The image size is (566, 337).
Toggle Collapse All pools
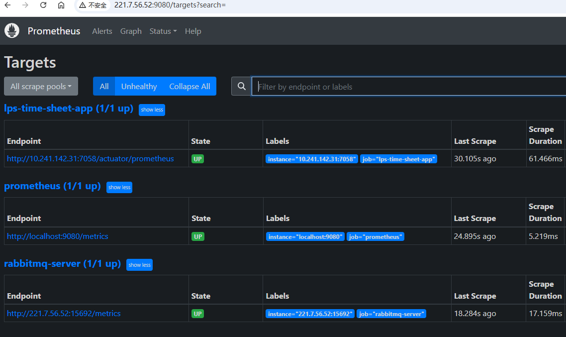(x=189, y=86)
